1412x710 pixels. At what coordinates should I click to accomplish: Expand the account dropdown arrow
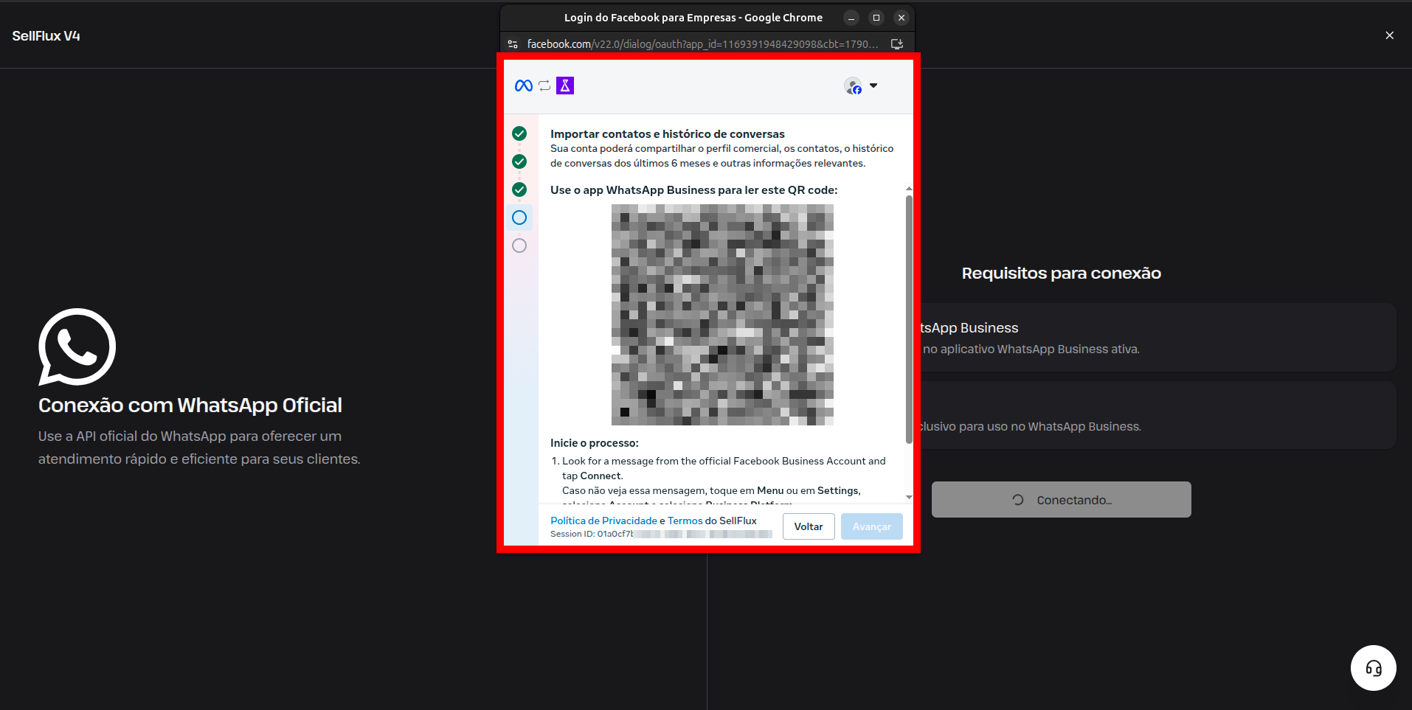pos(873,86)
